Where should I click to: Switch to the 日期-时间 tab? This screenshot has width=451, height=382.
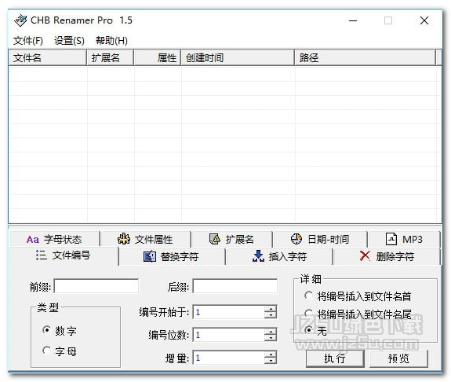click(320, 239)
